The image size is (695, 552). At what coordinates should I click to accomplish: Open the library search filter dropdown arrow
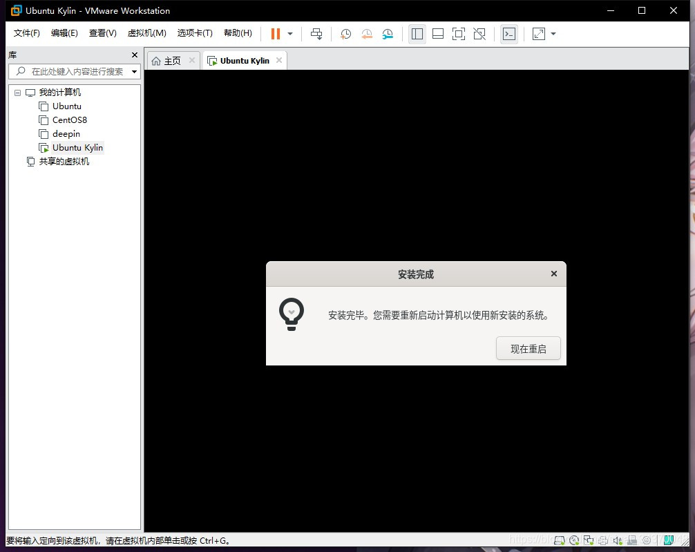(134, 71)
